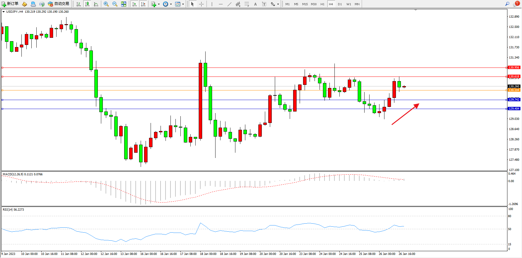522x258 pixels.
Task: Switch to the M15 timeframe
Action: [x=305, y=4]
